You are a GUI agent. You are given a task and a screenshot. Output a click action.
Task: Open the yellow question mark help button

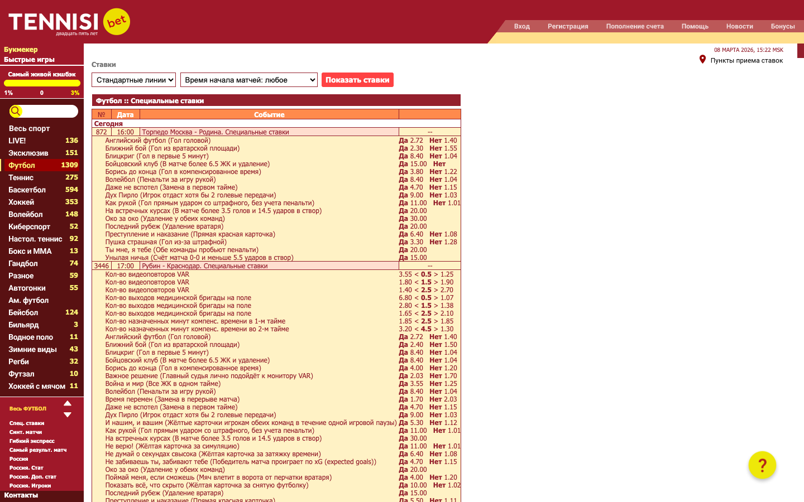point(762,465)
